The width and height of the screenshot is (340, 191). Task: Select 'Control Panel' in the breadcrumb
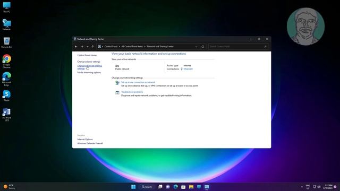(x=111, y=47)
